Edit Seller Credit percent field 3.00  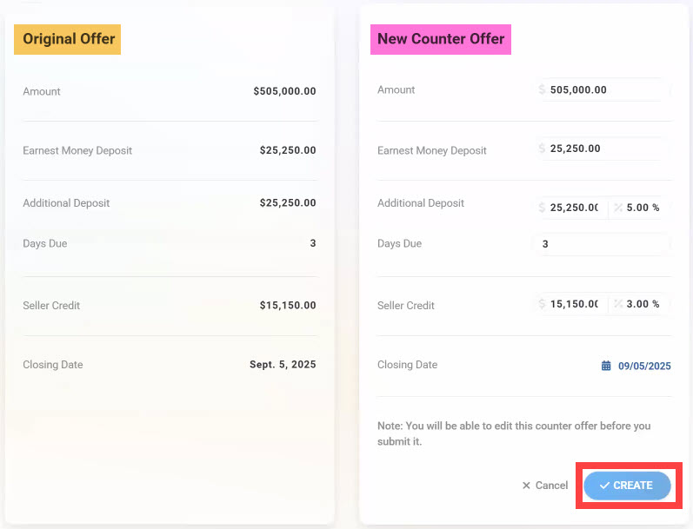point(640,304)
